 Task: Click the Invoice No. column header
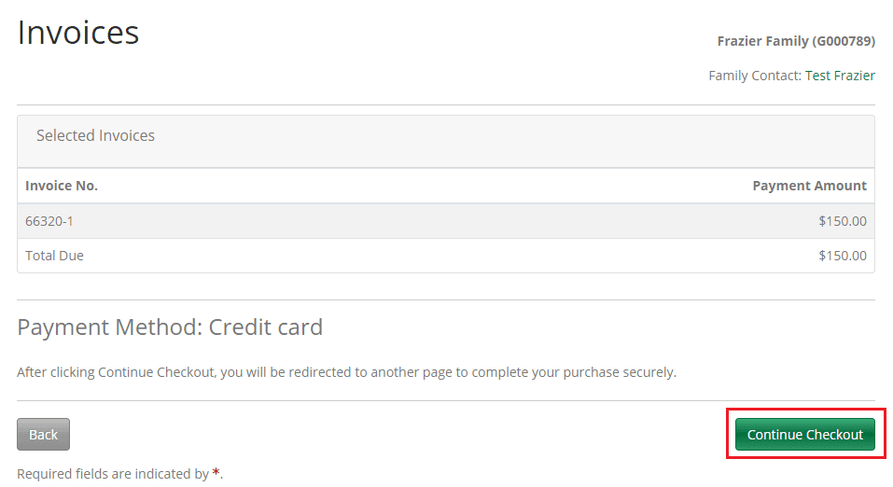click(62, 186)
